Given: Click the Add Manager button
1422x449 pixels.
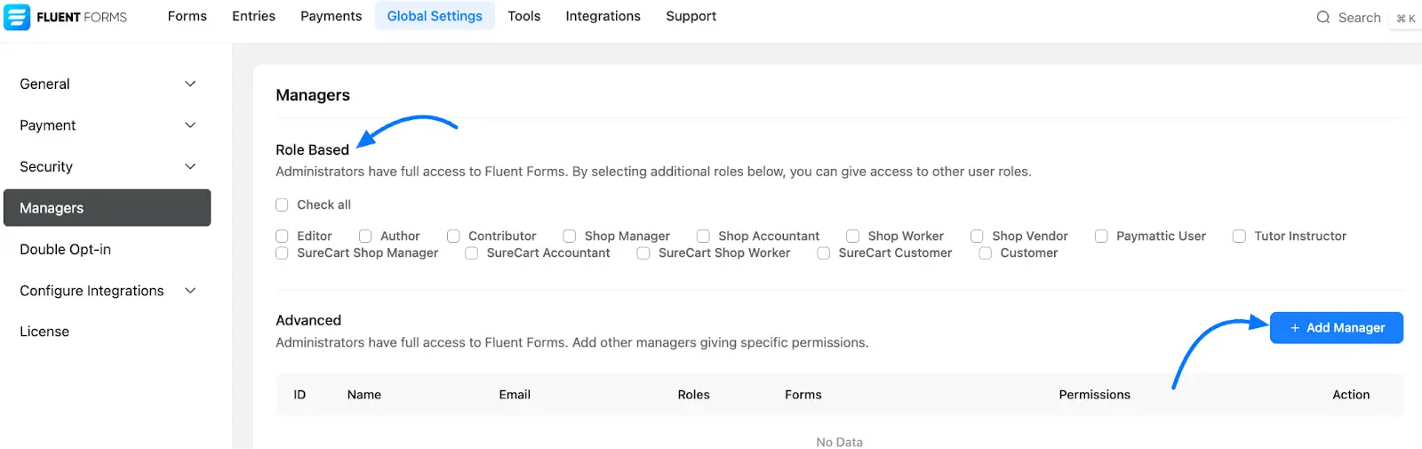Looking at the screenshot, I should (1336, 327).
